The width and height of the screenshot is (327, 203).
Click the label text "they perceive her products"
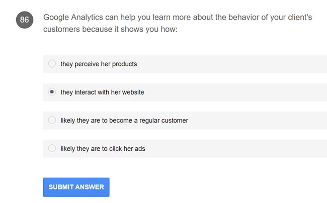(99, 64)
